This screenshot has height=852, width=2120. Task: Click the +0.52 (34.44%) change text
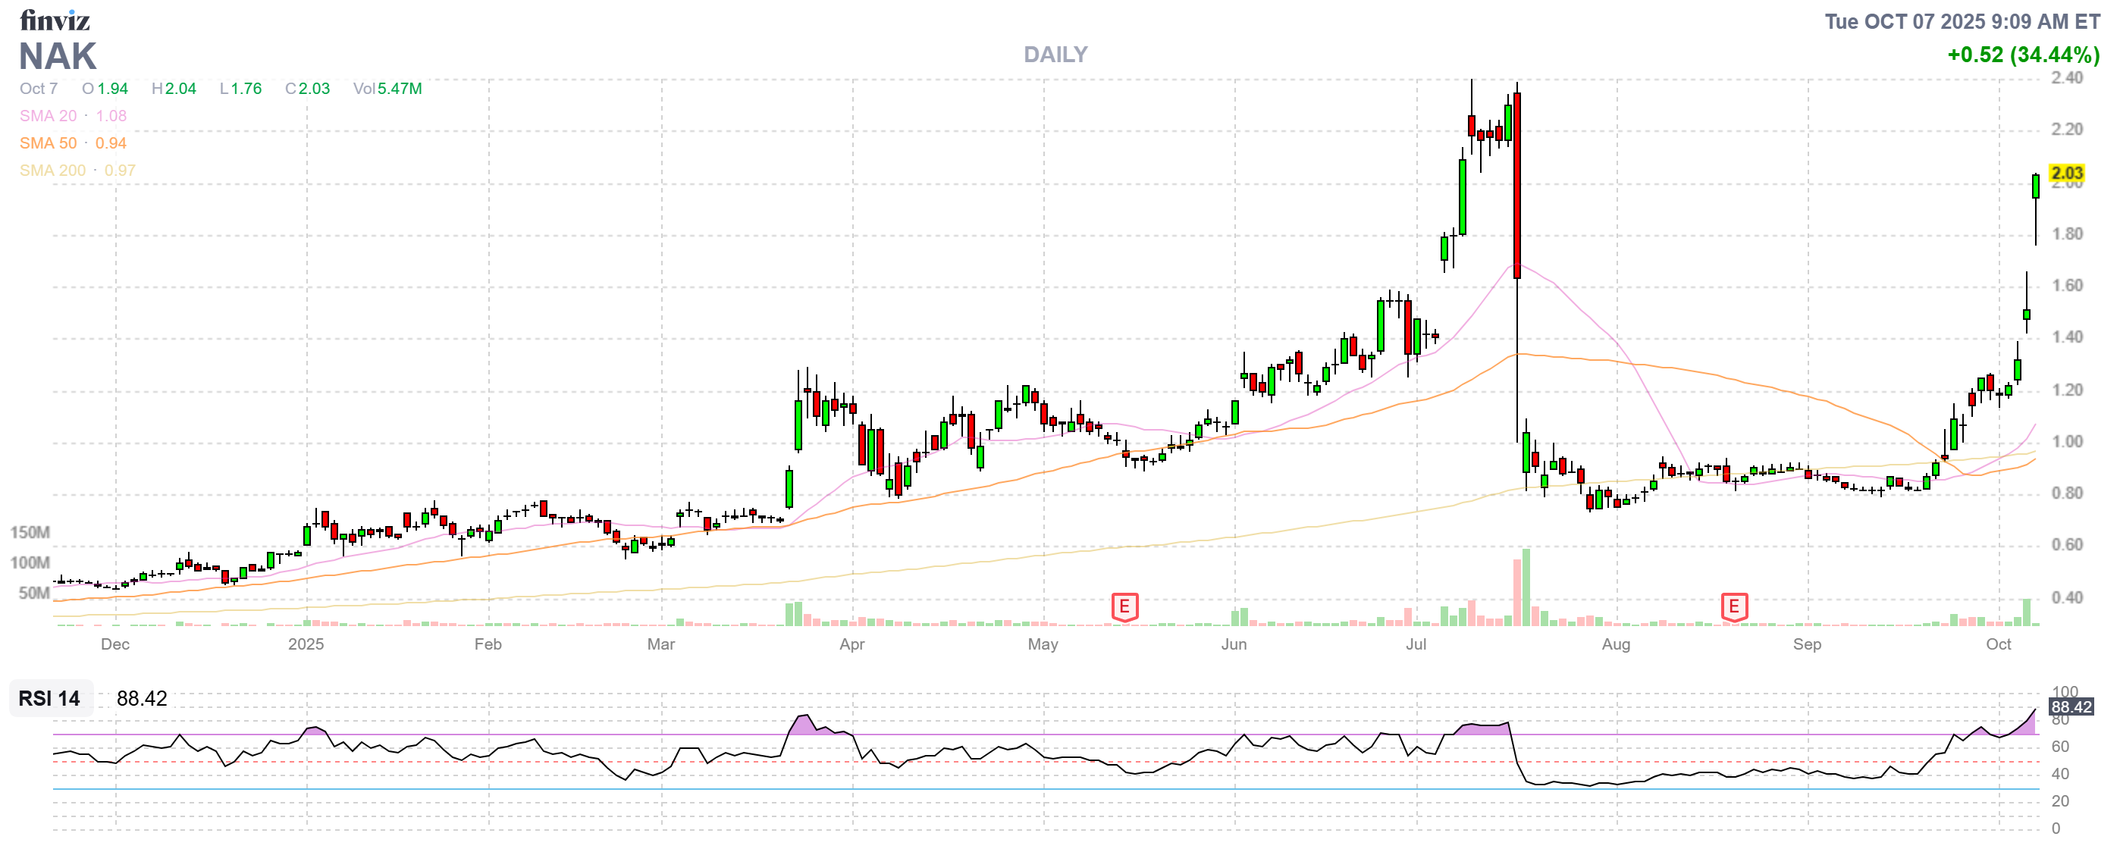coord(2022,55)
